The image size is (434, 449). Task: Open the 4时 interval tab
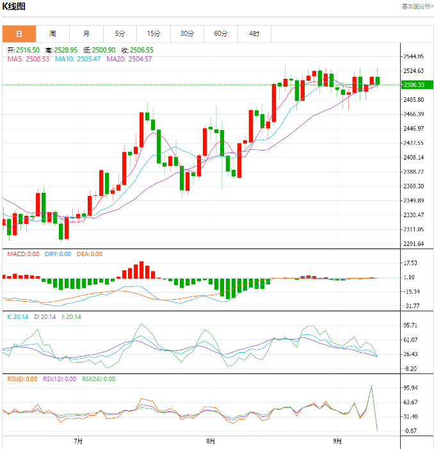[x=254, y=34]
